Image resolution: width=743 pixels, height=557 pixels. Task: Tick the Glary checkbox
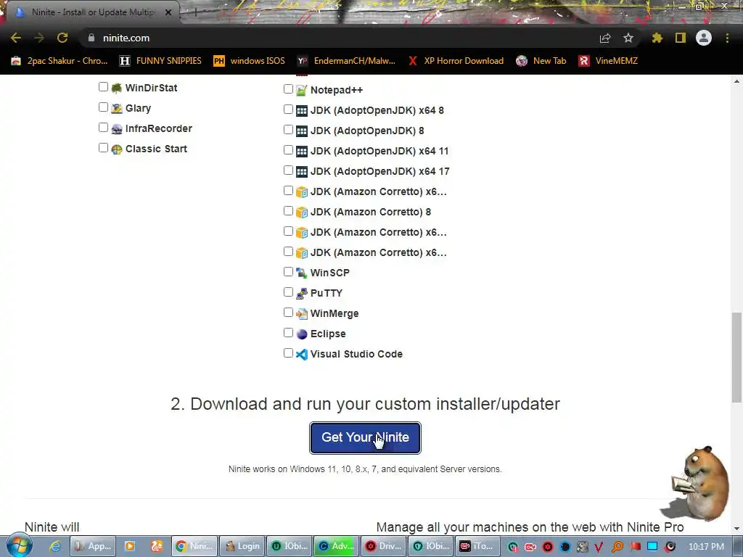pyautogui.click(x=103, y=107)
